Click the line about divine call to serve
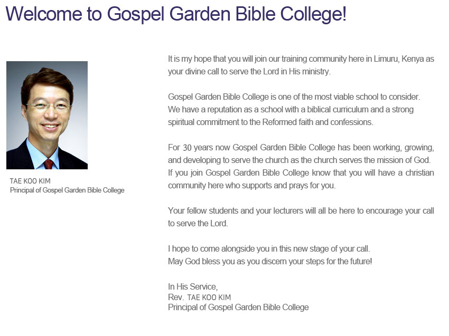This screenshot has width=449, height=336. coord(249,72)
